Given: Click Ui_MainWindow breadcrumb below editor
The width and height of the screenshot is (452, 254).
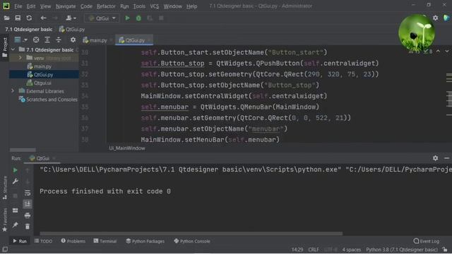Looking at the screenshot, I should 127,148.
